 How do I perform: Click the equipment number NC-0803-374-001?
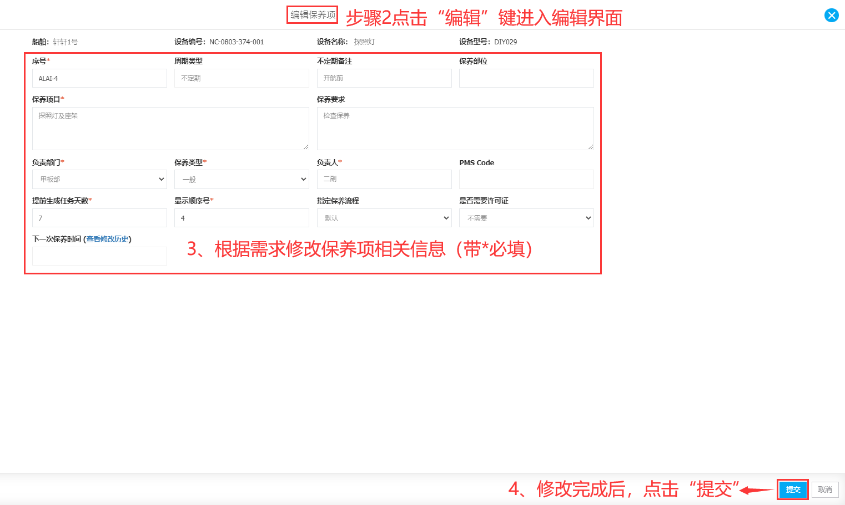tap(237, 42)
